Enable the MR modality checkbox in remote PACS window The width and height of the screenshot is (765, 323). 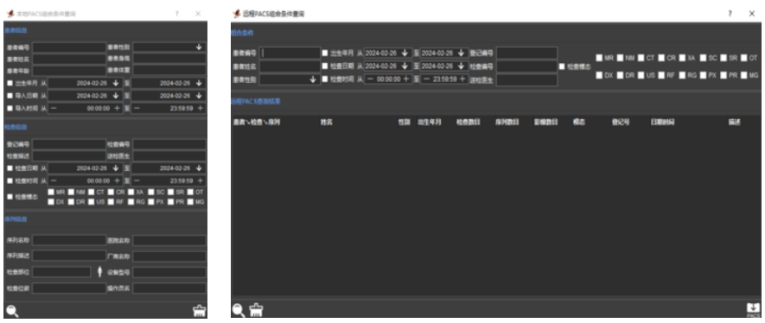point(599,58)
